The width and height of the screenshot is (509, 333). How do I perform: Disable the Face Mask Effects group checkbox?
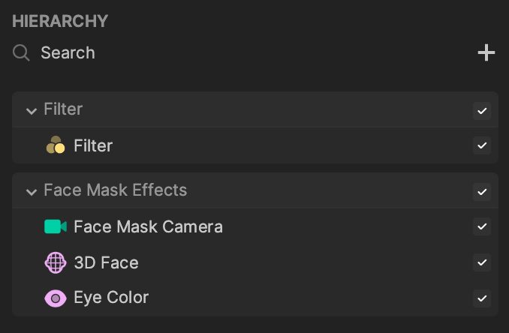click(482, 192)
